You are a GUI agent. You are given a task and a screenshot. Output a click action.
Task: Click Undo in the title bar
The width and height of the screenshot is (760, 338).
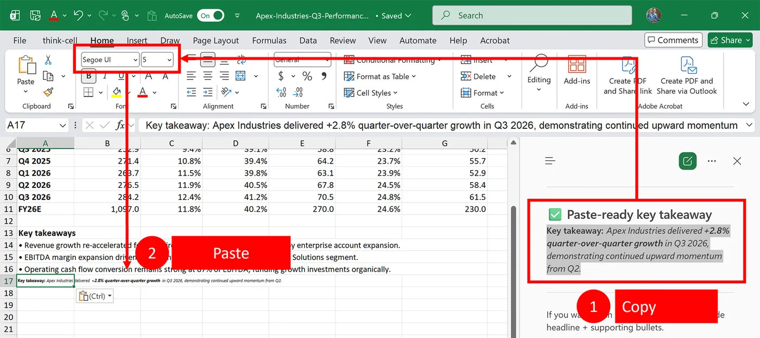click(x=78, y=16)
